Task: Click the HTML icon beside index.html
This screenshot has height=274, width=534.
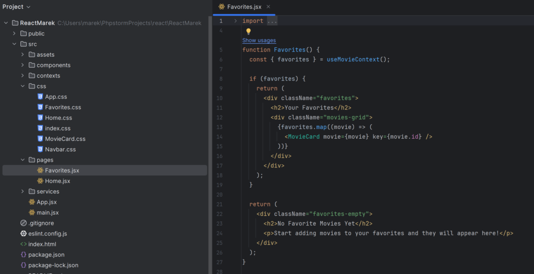Action: click(23, 244)
